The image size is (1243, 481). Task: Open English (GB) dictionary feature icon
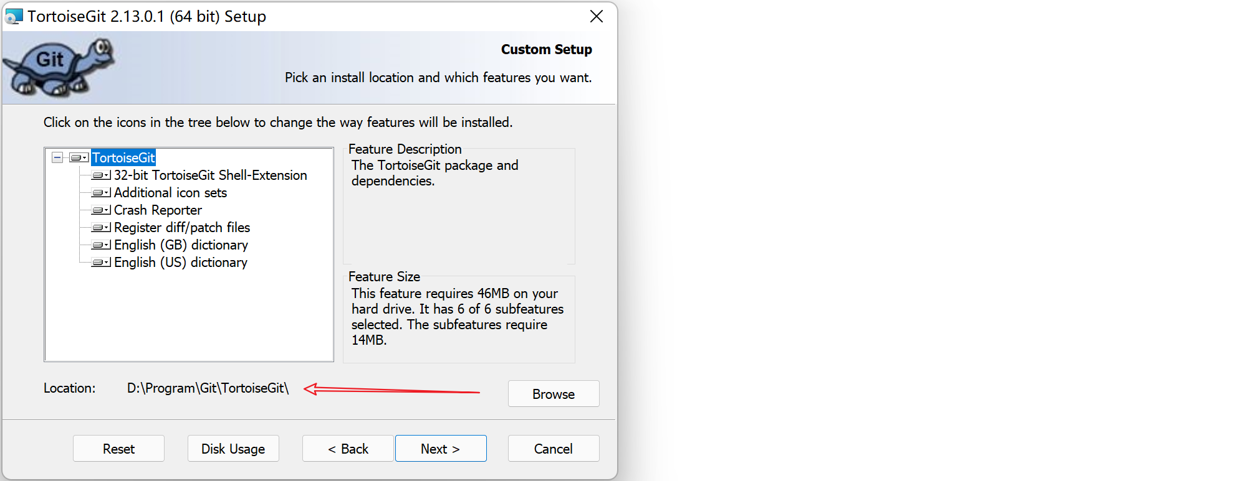(101, 245)
